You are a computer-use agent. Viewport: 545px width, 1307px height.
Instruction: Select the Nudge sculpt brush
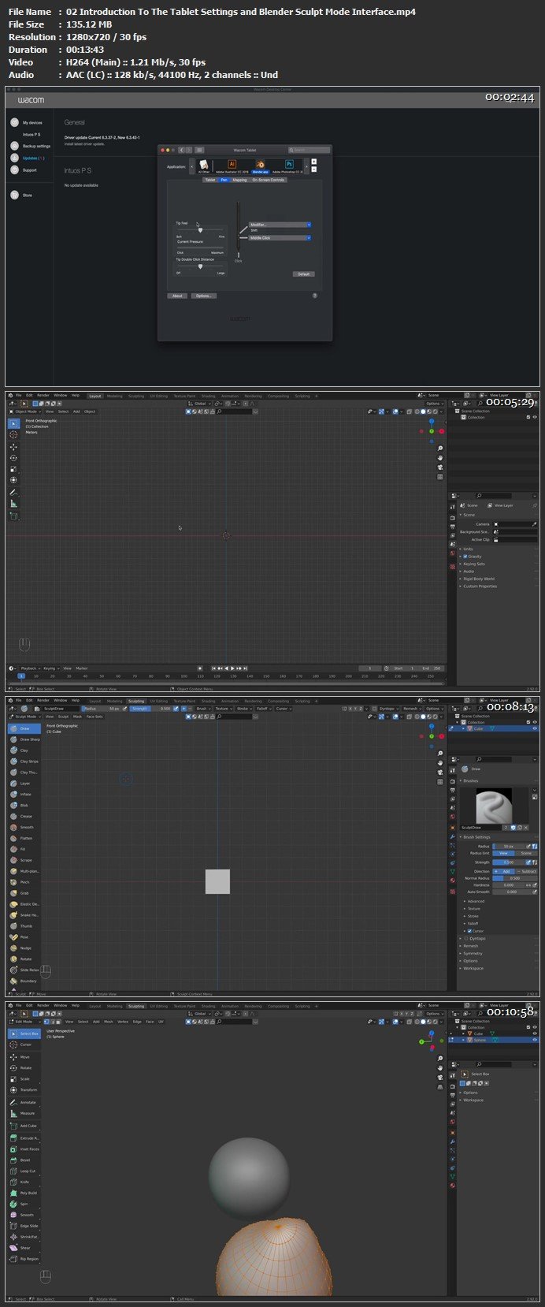coord(24,948)
